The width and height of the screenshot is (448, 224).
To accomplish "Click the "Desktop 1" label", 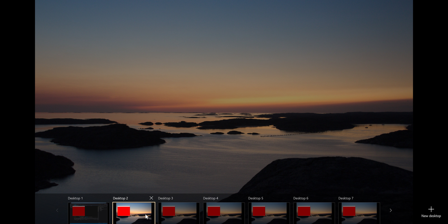I will click(75, 198).
